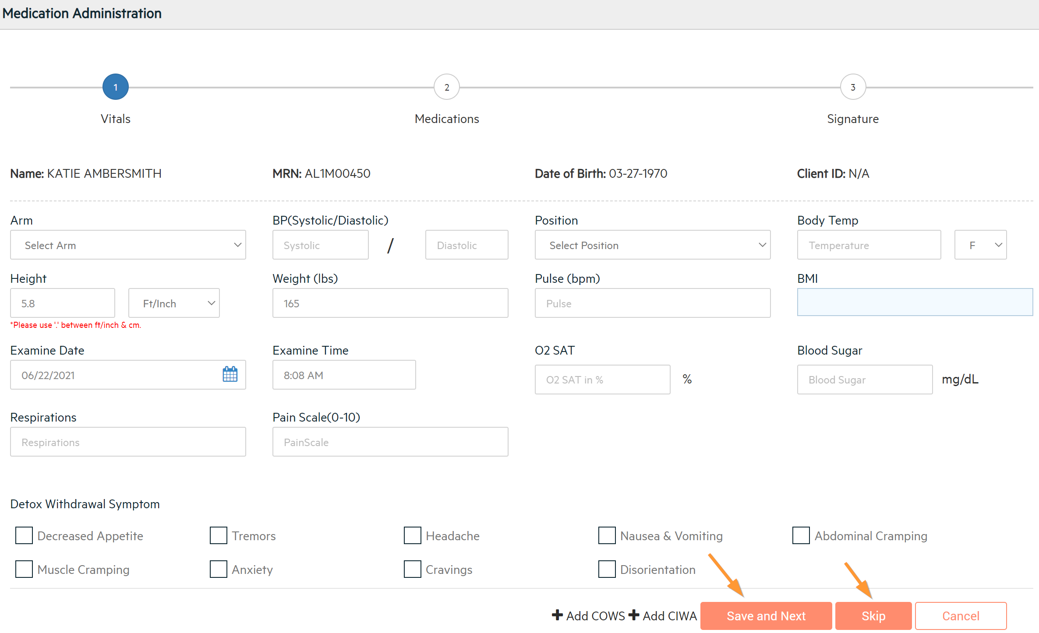
Task: Select the Anxiety symptom checkbox
Action: point(218,569)
